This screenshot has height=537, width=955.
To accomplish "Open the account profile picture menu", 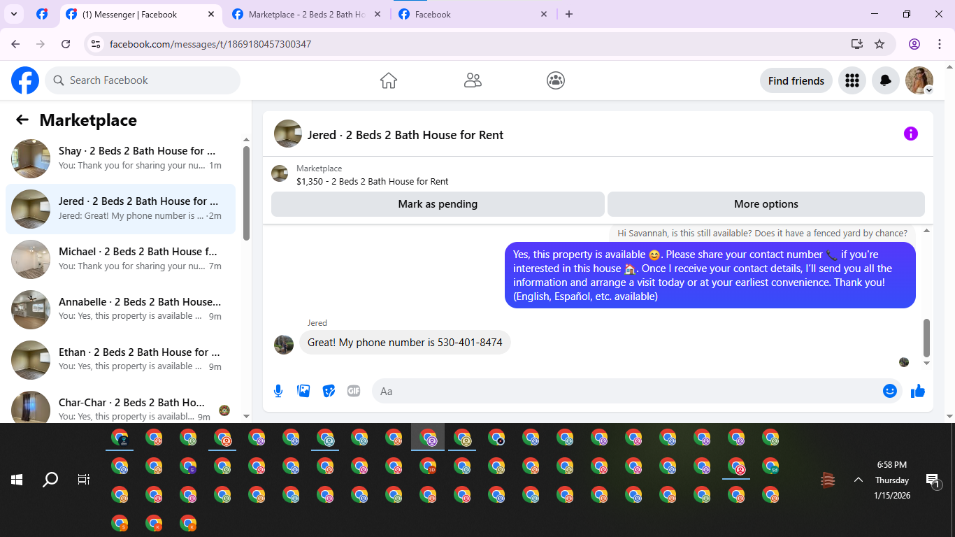I will 919,80.
